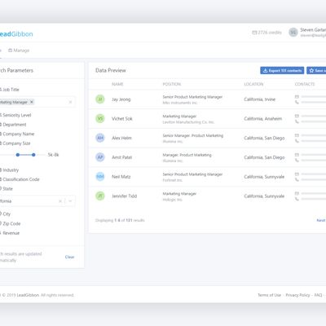Viewport: 326px width, 326px height.
Task: Click the phone icon in Jay Jeong's row
Action: tap(297, 102)
